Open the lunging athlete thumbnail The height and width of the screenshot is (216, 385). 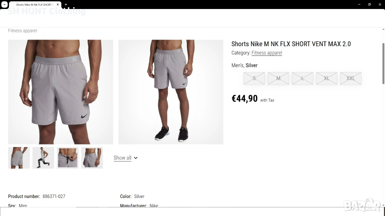pyautogui.click(x=43, y=158)
